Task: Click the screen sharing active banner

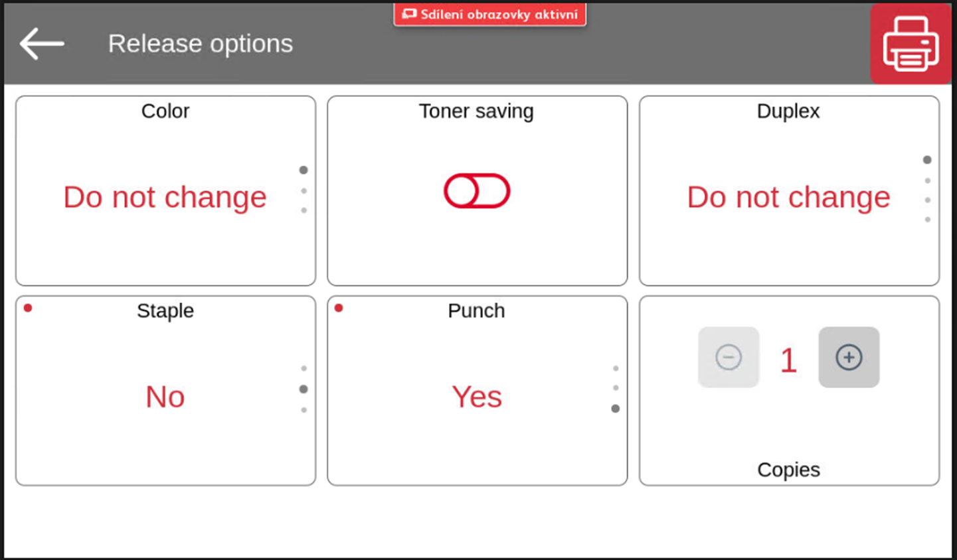Action: click(490, 15)
